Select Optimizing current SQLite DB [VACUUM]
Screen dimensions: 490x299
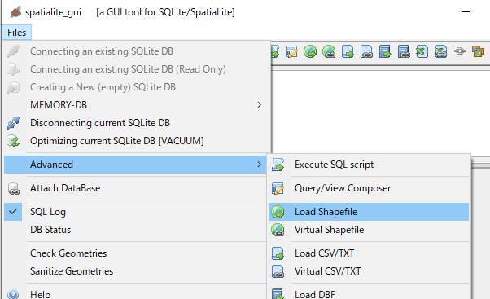(x=135, y=141)
